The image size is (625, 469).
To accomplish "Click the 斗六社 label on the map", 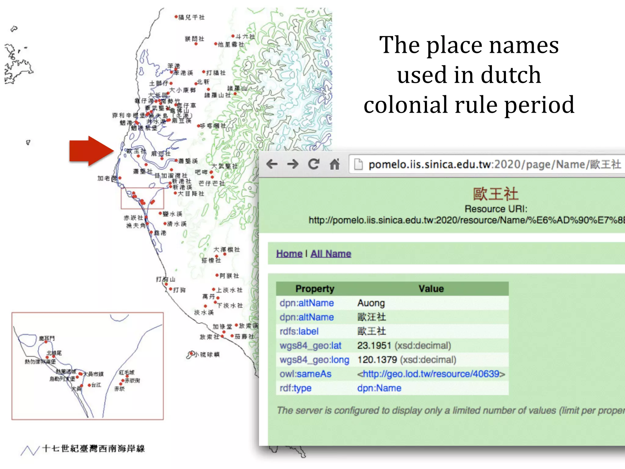I will coord(245,36).
